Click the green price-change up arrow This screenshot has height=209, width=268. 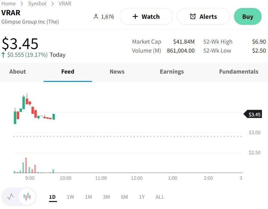pyautogui.click(x=4, y=55)
